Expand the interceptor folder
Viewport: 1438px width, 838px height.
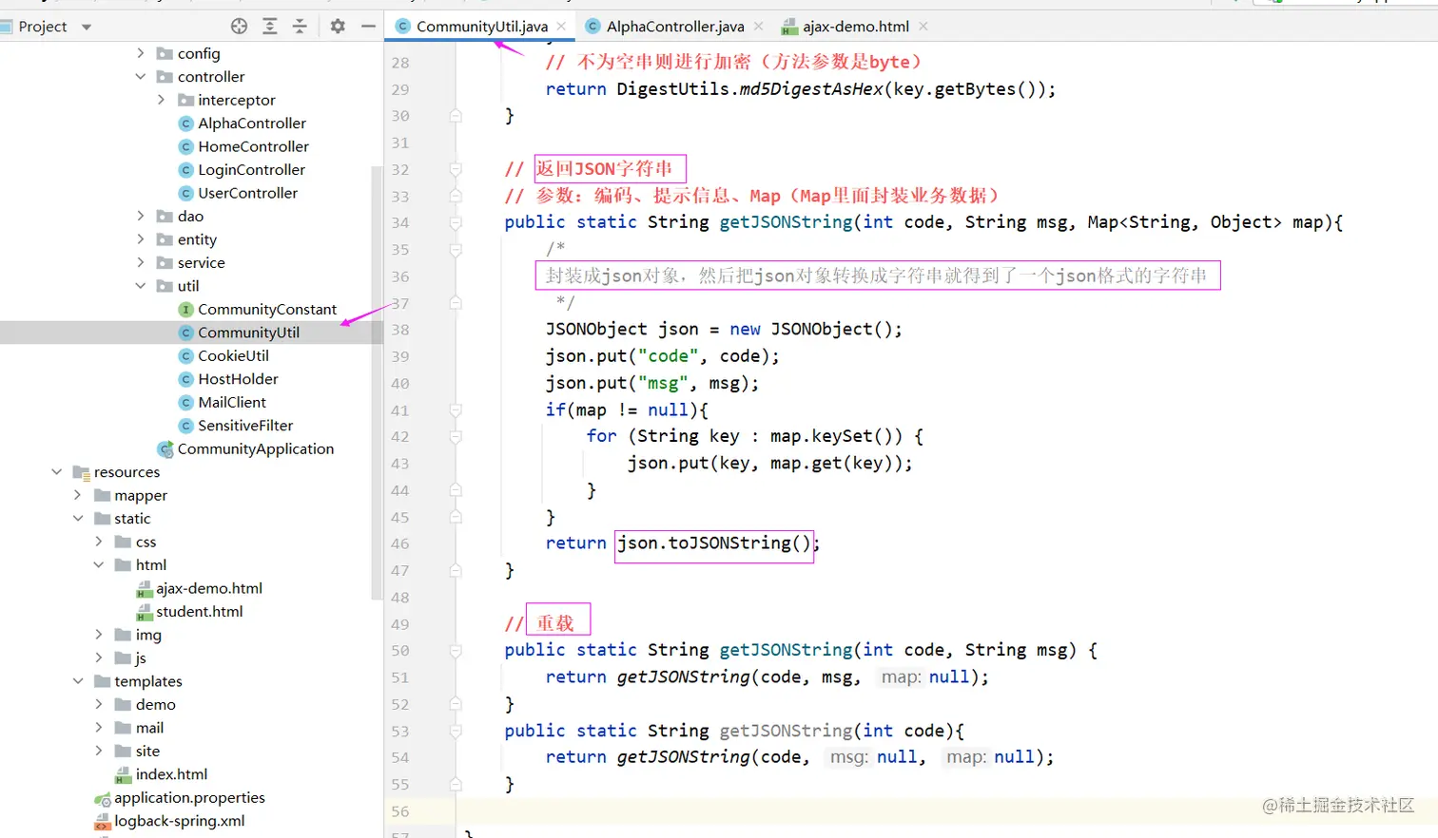(161, 100)
